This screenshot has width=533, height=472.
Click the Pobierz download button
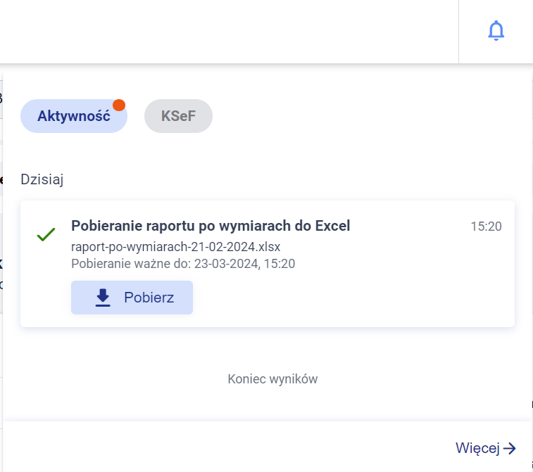[x=132, y=298]
